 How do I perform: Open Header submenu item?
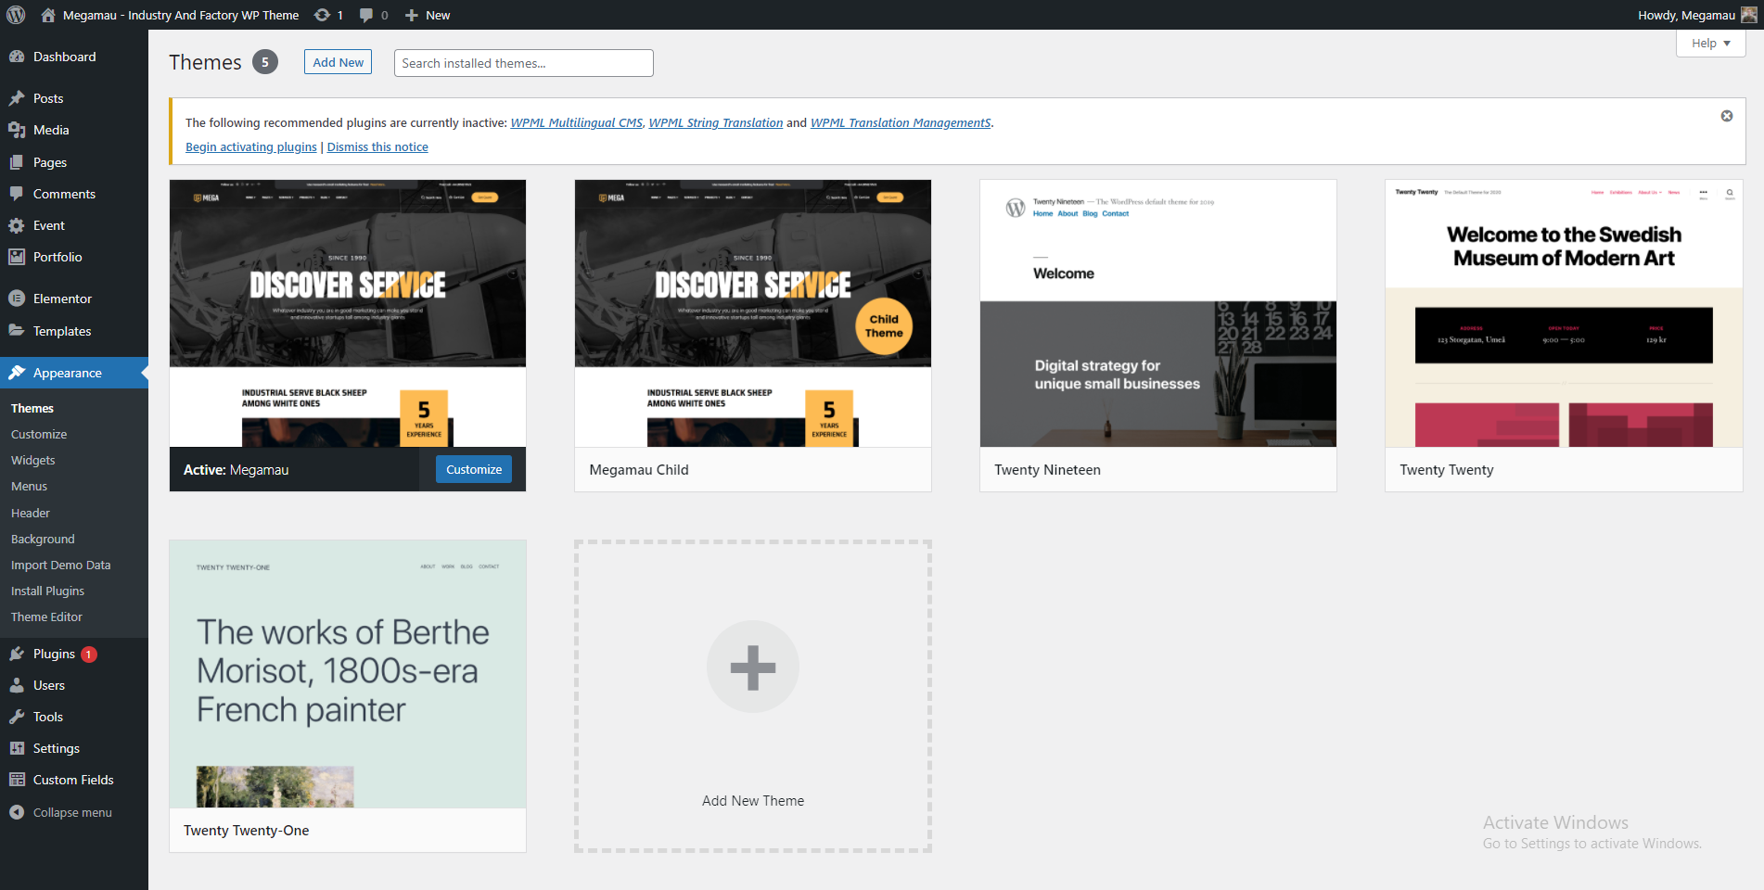click(31, 513)
